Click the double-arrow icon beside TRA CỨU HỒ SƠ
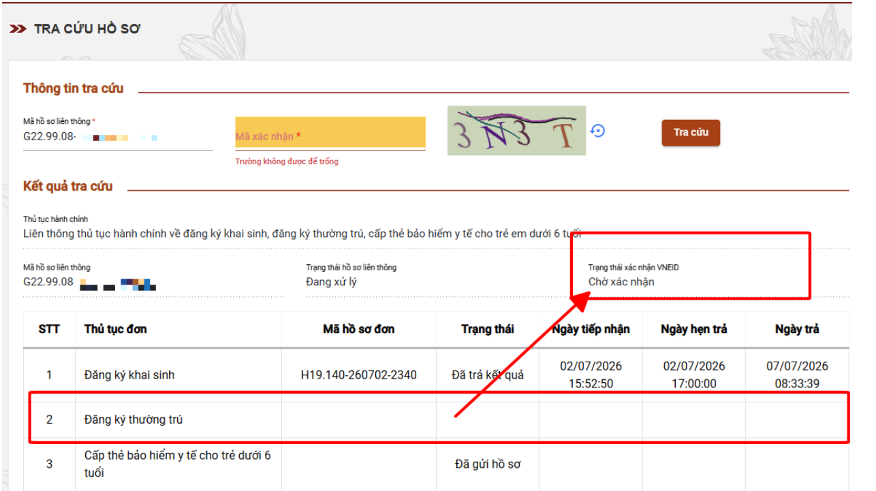The width and height of the screenshot is (876, 491). pos(18,29)
